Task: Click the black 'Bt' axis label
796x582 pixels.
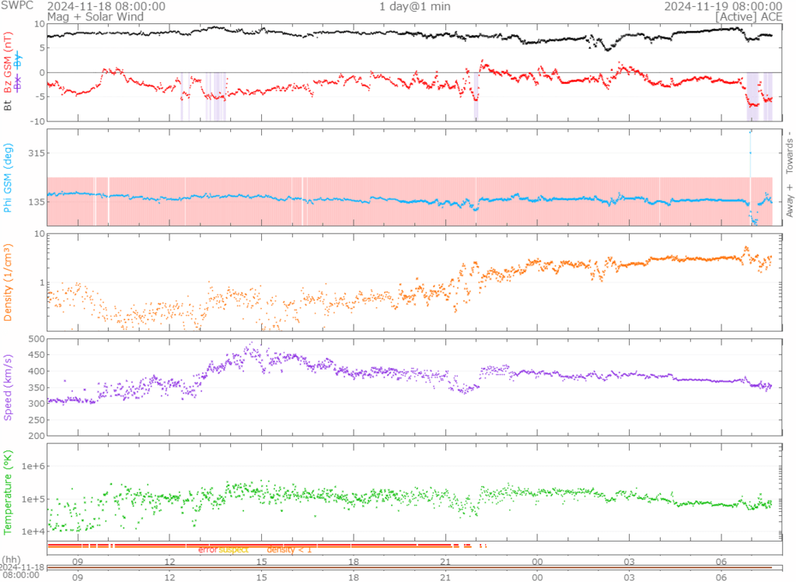Action: pyautogui.click(x=8, y=105)
